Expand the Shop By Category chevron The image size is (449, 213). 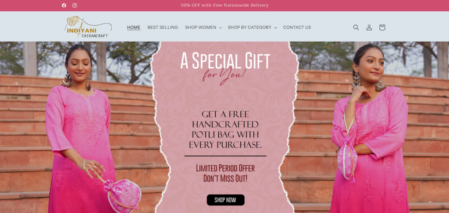[x=275, y=28]
